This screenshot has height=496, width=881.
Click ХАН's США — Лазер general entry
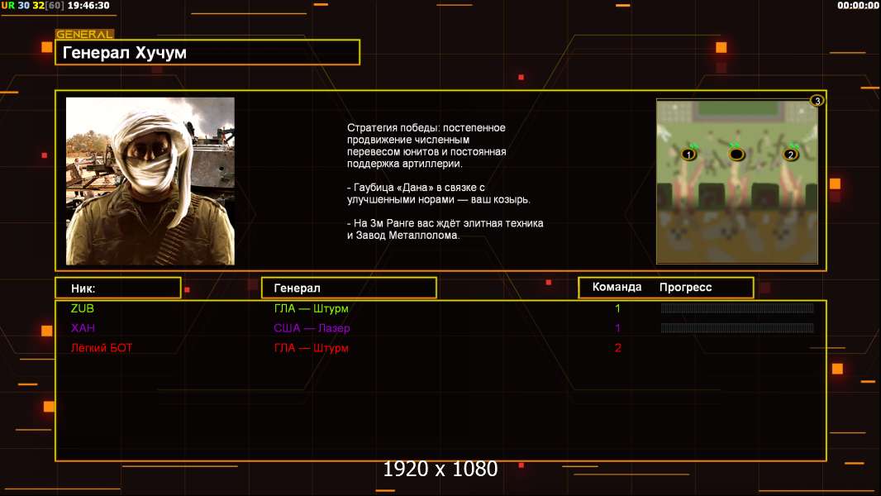tap(312, 328)
